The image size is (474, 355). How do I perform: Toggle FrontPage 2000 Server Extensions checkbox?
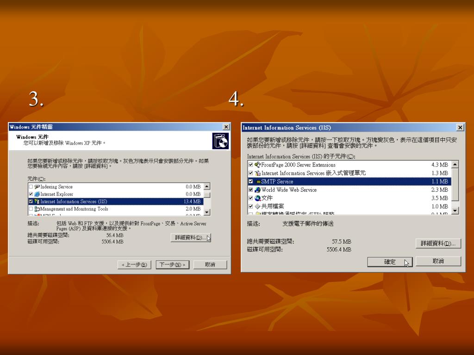click(250, 165)
